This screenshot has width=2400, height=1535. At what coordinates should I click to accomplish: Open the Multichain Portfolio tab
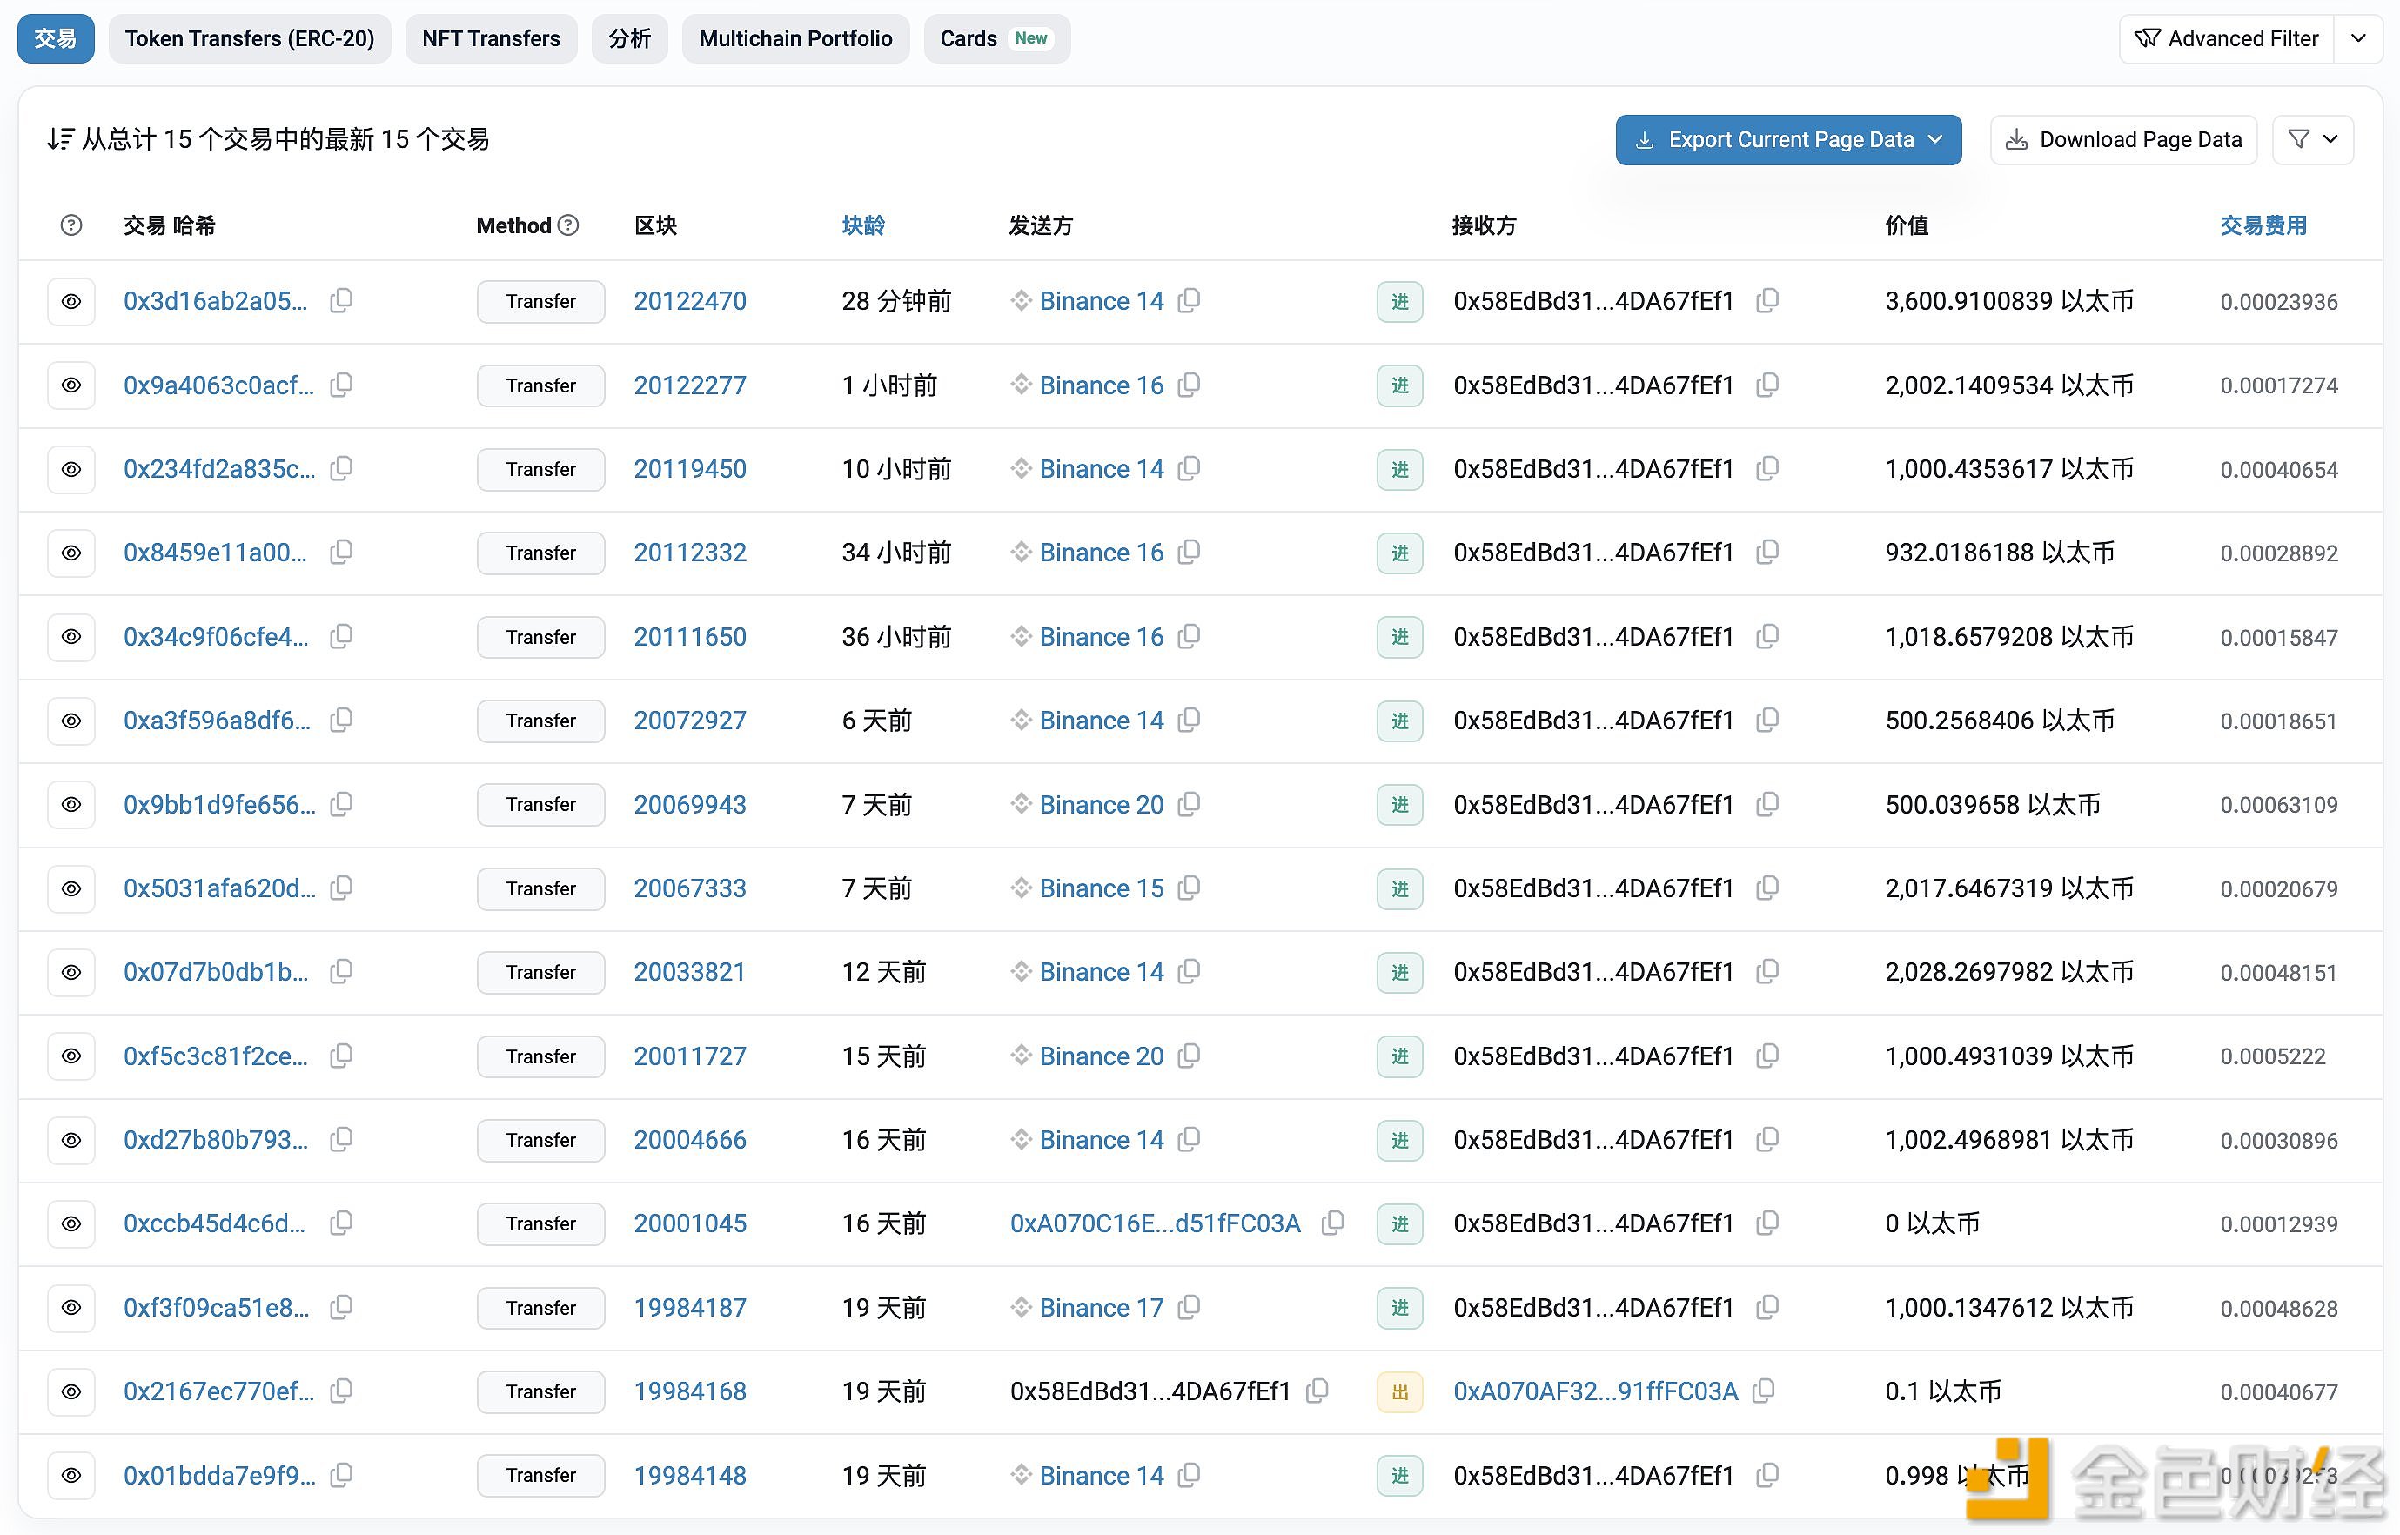(x=794, y=39)
